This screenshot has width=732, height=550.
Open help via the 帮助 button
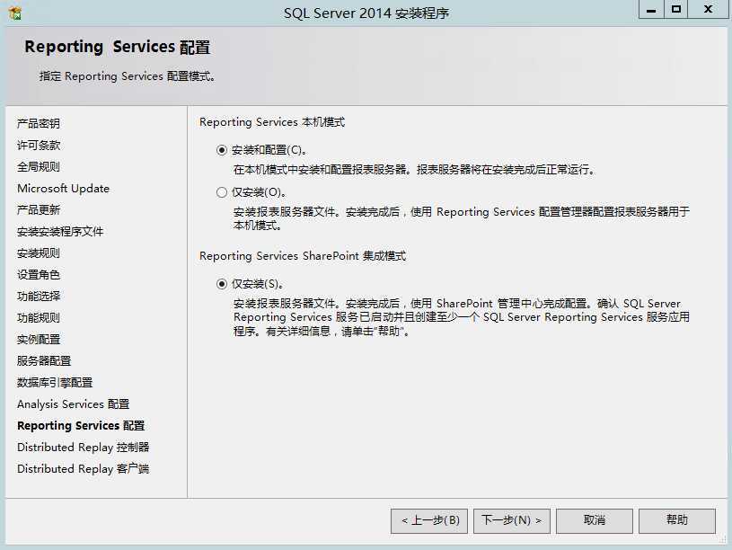677,520
